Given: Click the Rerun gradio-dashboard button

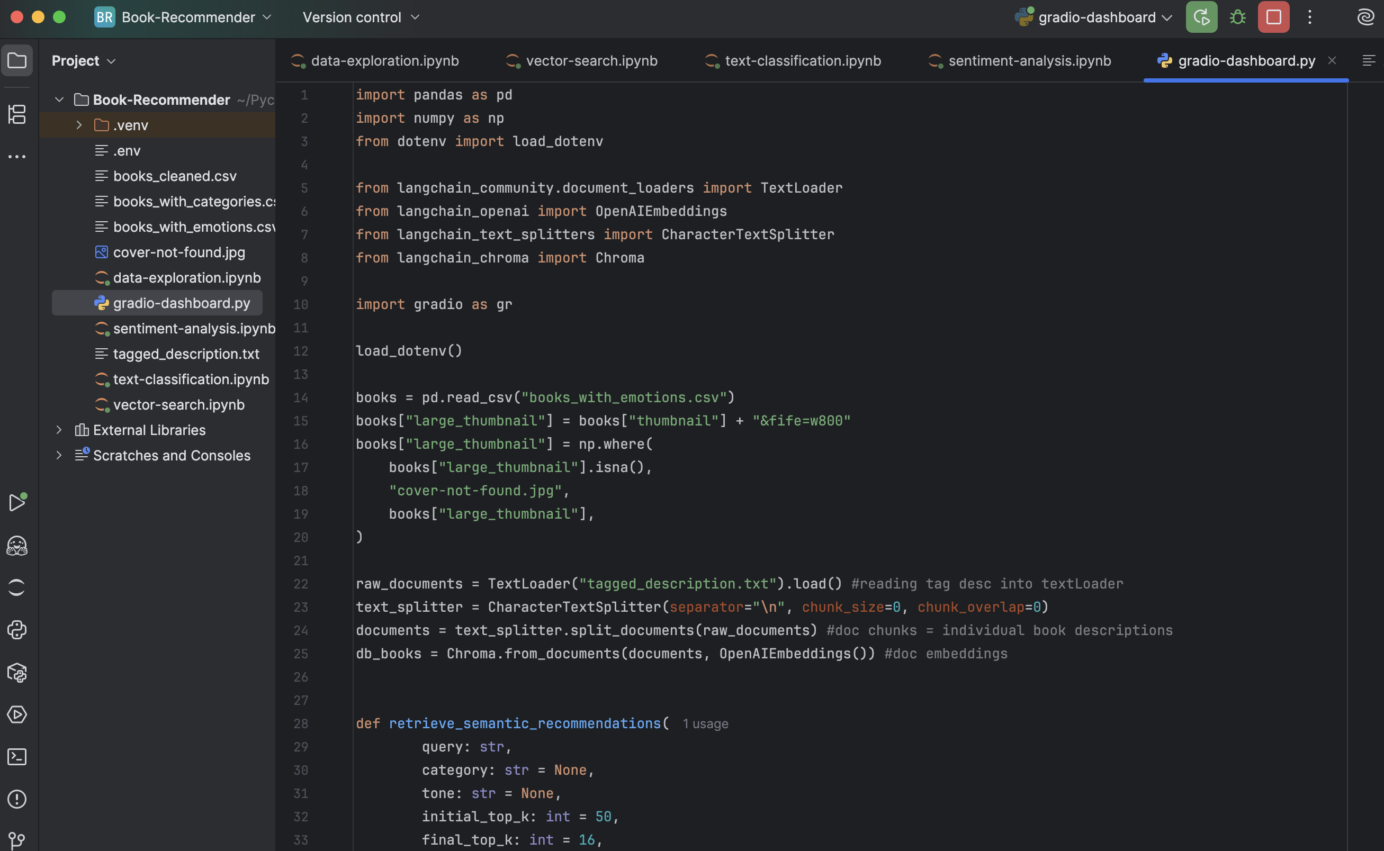Looking at the screenshot, I should [1201, 17].
